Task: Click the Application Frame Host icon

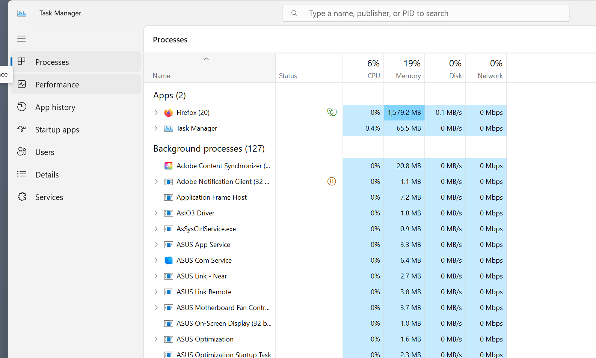Action: (x=169, y=197)
